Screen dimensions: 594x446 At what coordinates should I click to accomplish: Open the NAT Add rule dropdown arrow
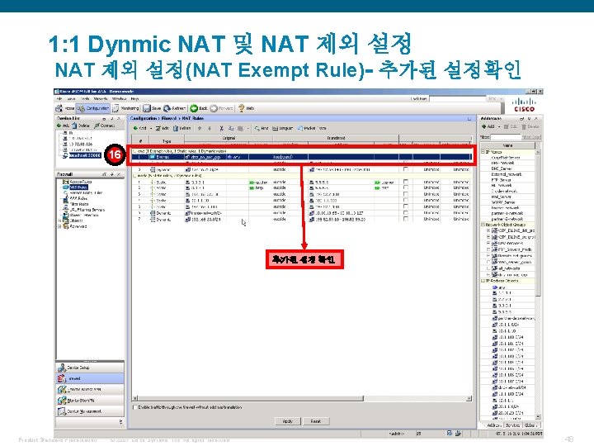coord(151,128)
